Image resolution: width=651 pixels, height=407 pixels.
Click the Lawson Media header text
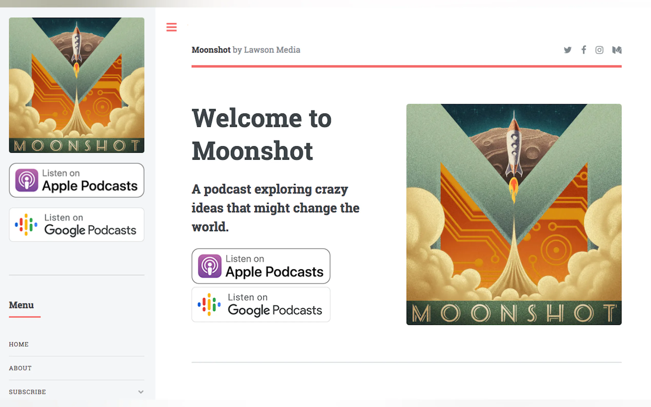[272, 50]
